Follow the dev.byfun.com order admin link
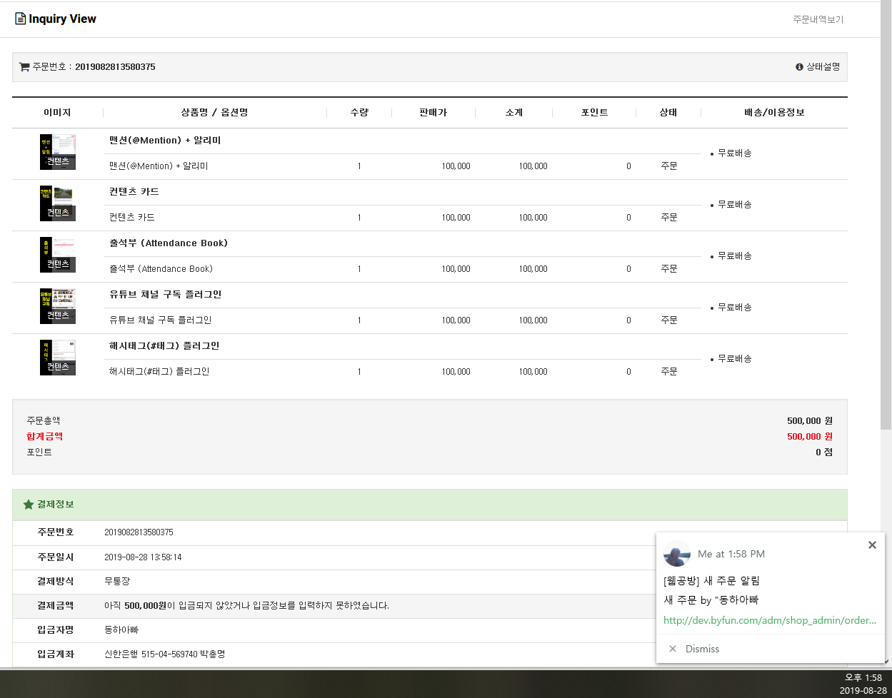The height and width of the screenshot is (698, 892). (769, 620)
